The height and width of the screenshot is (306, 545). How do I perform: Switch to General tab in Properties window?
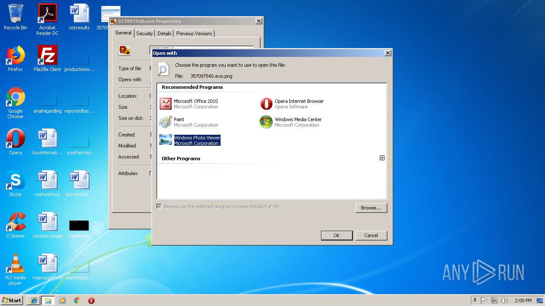(x=123, y=33)
